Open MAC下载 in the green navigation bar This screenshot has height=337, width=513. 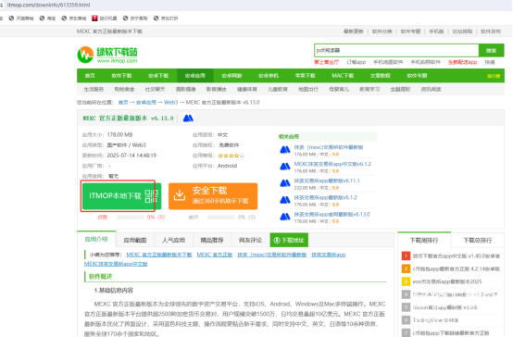click(x=343, y=76)
